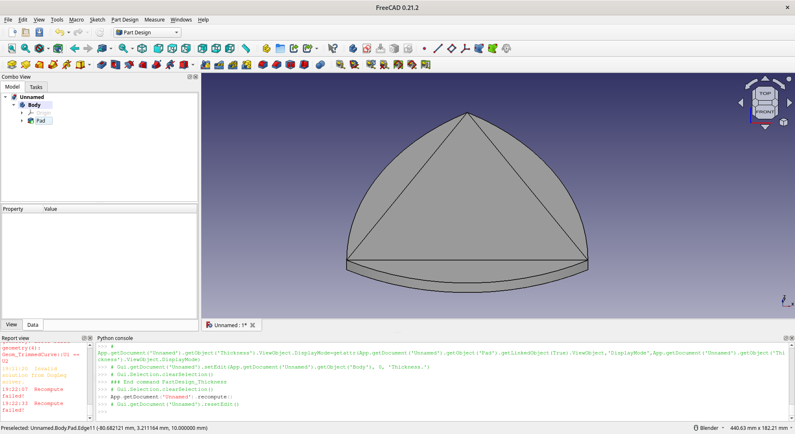
Task: Click the Revolution tool icon
Action: pos(26,65)
